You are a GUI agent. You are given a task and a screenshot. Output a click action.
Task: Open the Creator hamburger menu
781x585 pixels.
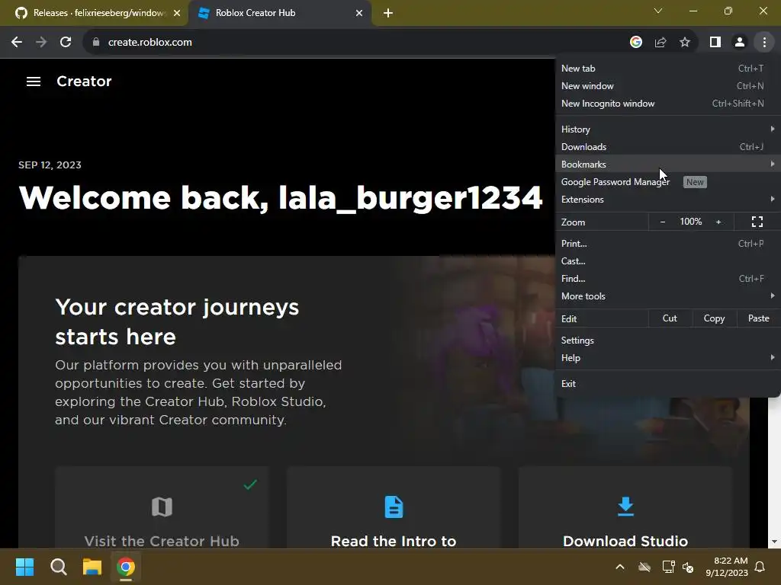[x=34, y=81]
